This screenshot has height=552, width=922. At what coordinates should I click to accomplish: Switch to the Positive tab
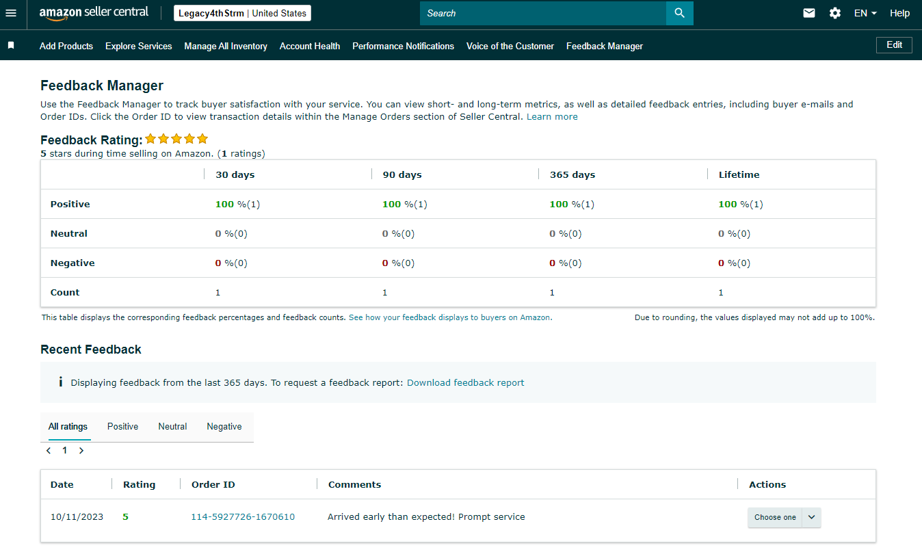tap(123, 426)
